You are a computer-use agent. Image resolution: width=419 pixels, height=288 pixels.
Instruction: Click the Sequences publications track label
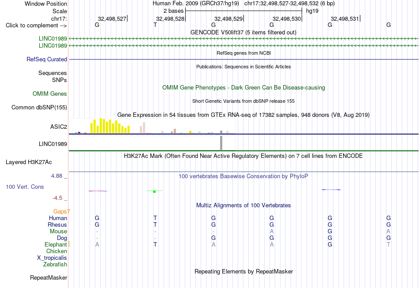click(52, 73)
